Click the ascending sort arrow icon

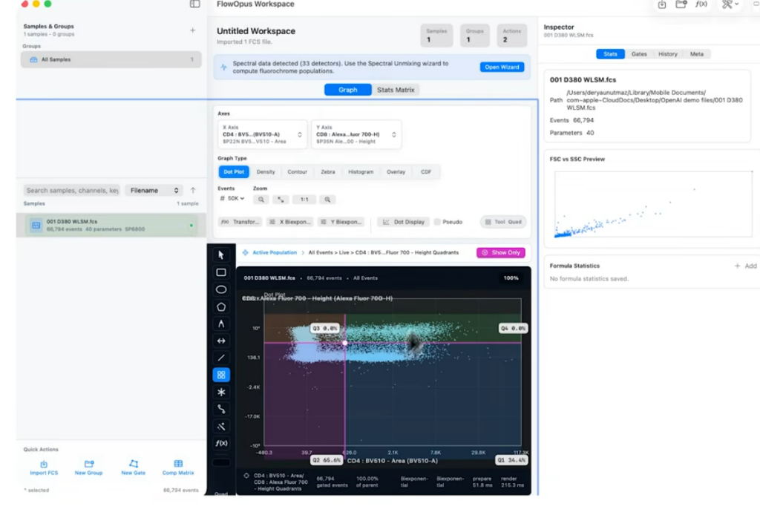click(x=193, y=191)
